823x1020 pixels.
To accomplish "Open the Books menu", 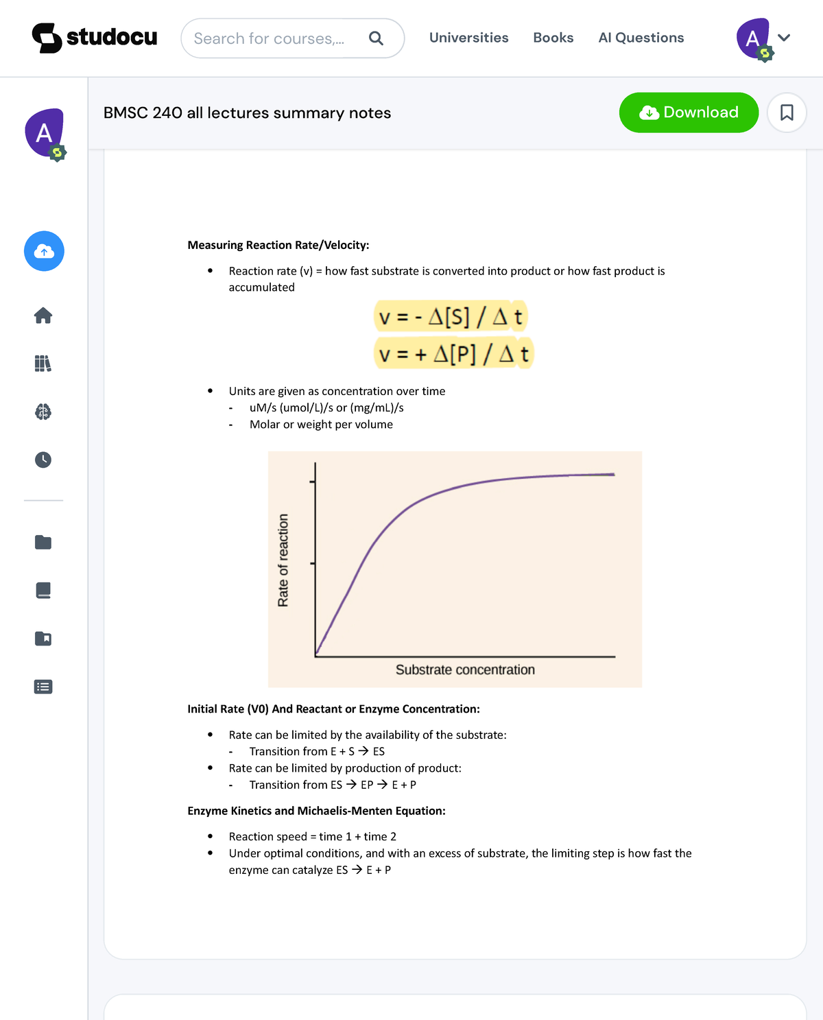I will tap(553, 38).
